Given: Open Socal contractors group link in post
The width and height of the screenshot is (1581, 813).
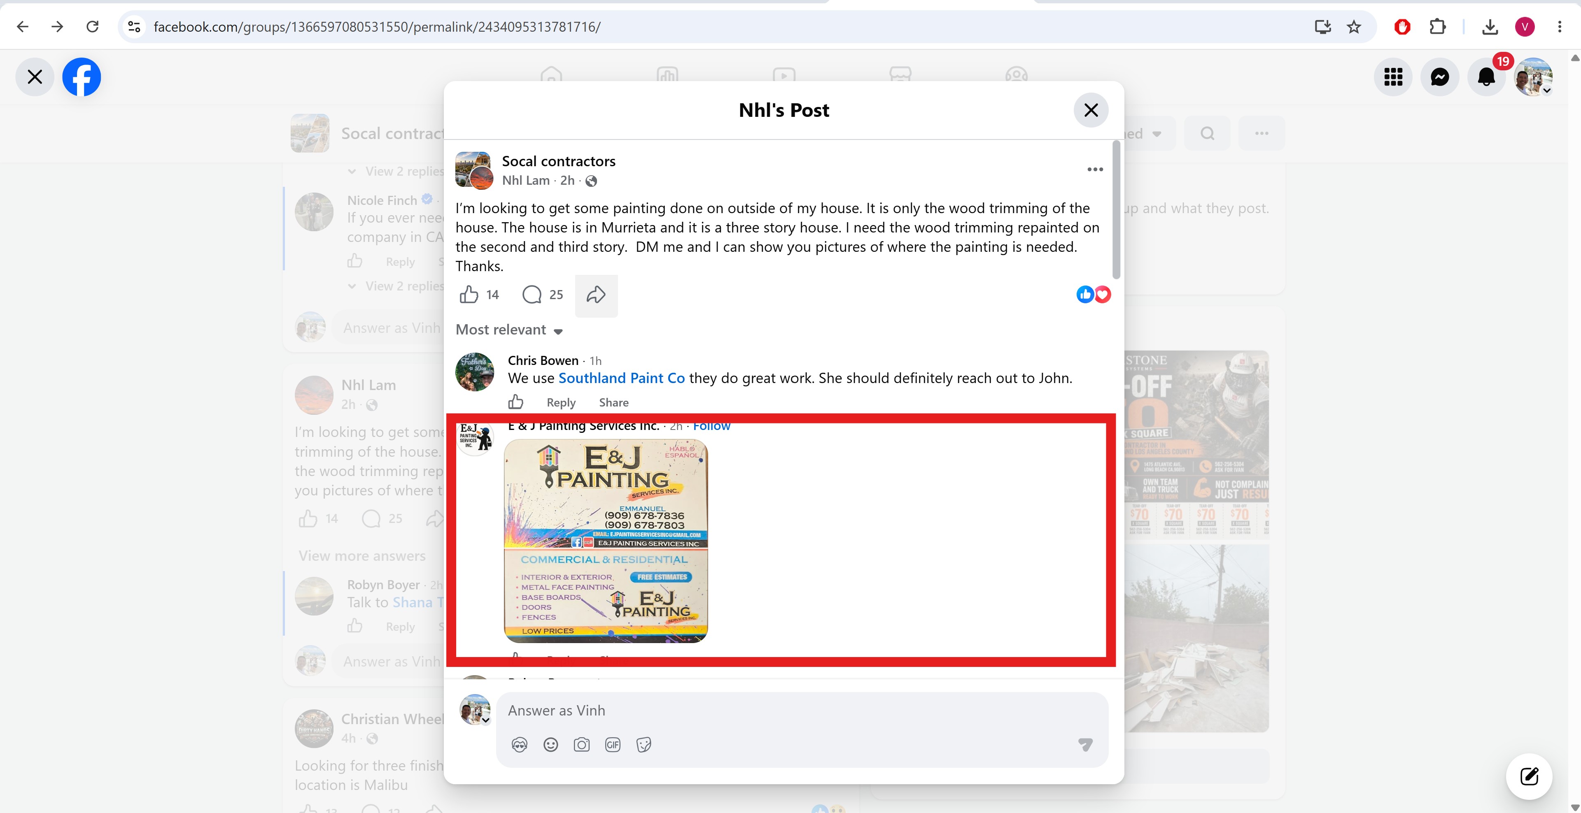Looking at the screenshot, I should (x=559, y=161).
